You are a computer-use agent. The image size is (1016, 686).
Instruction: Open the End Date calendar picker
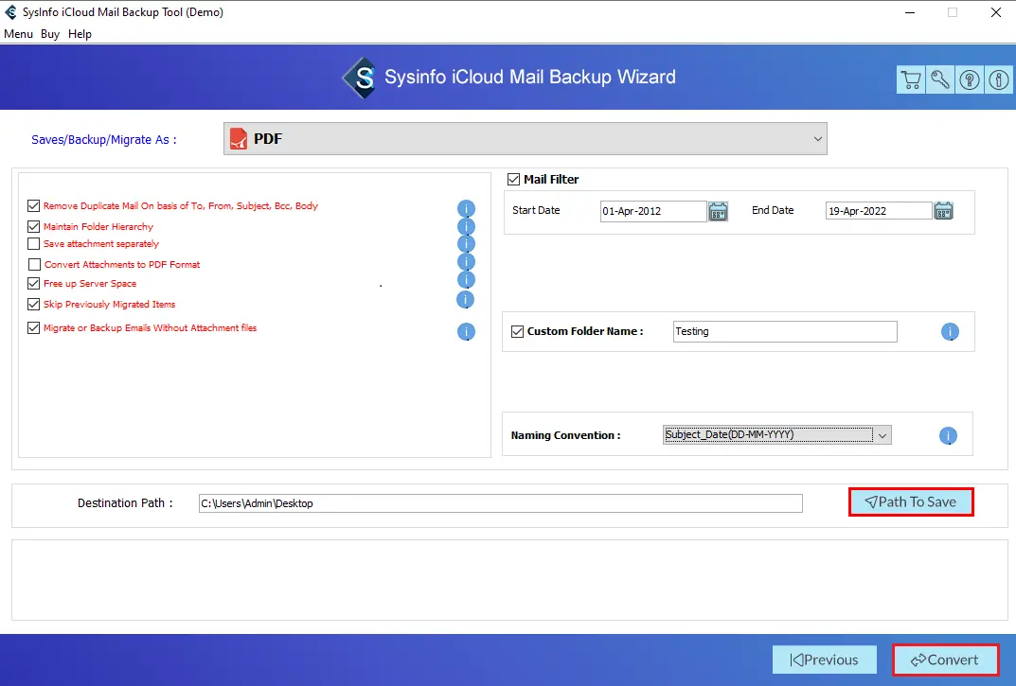point(943,211)
